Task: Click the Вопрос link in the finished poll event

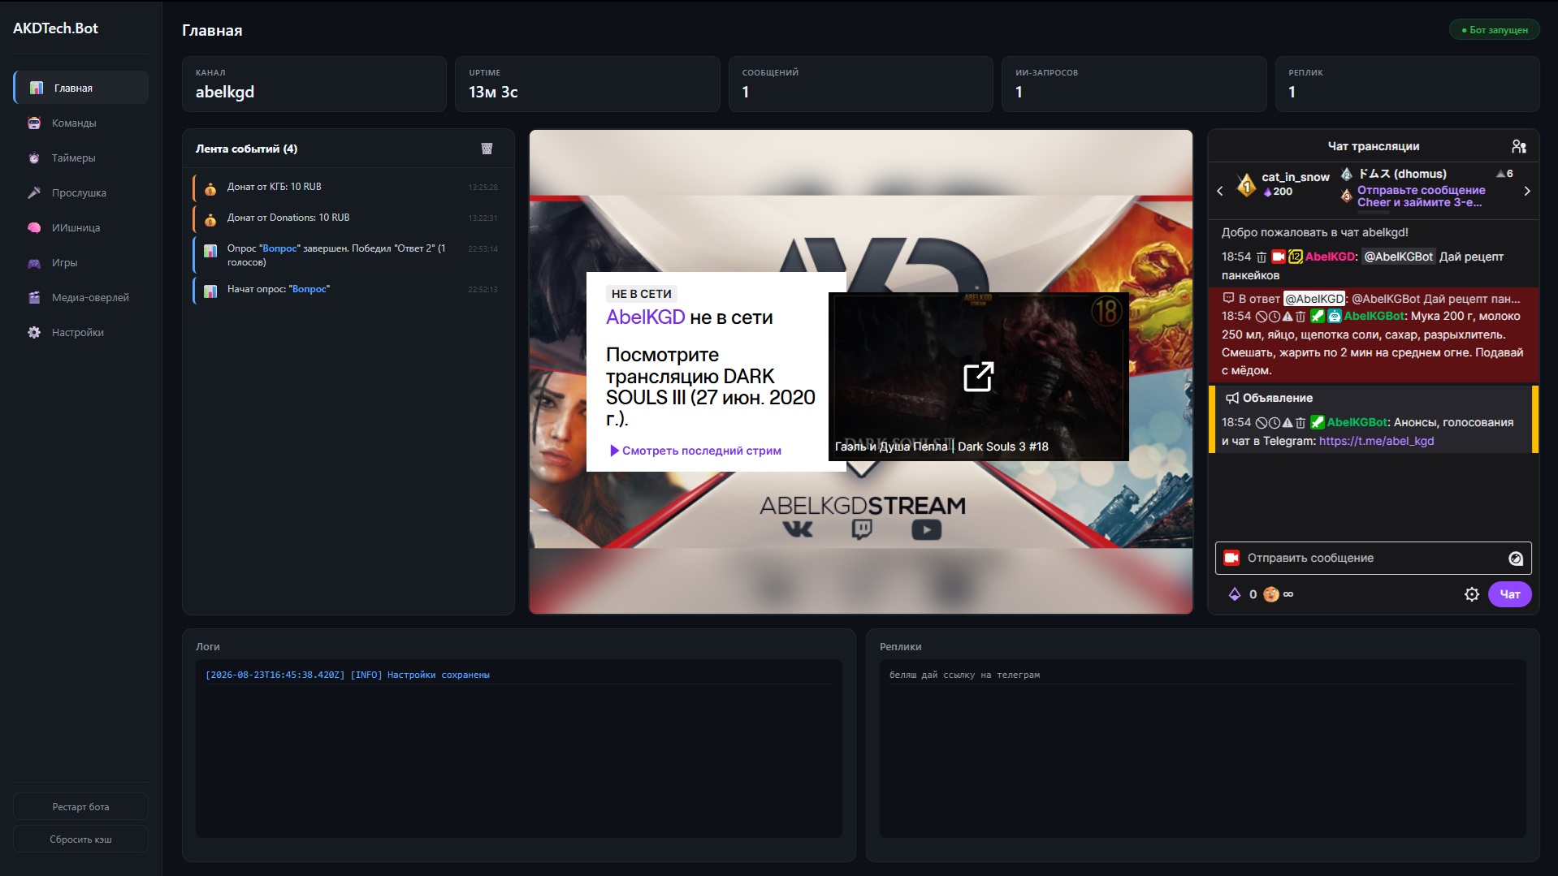Action: pyautogui.click(x=280, y=248)
